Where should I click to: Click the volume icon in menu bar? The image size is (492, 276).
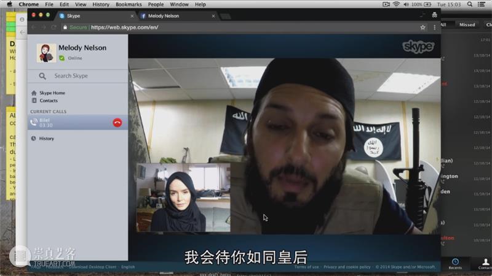point(407,4)
